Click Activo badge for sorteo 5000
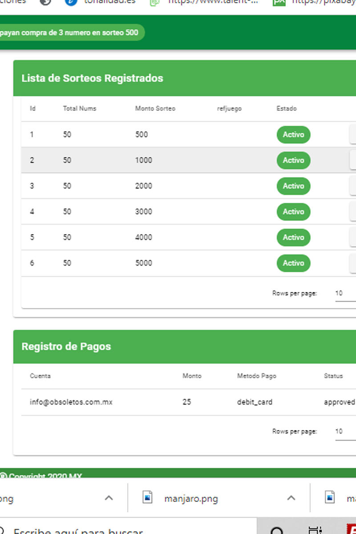 pyautogui.click(x=293, y=263)
